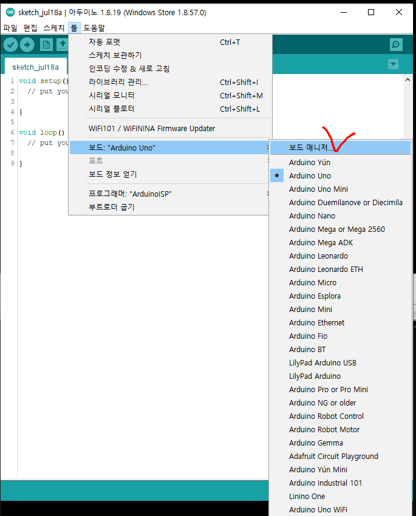Select Arduino Leonardo board
This screenshot has height=516, width=416.
click(x=340, y=256)
